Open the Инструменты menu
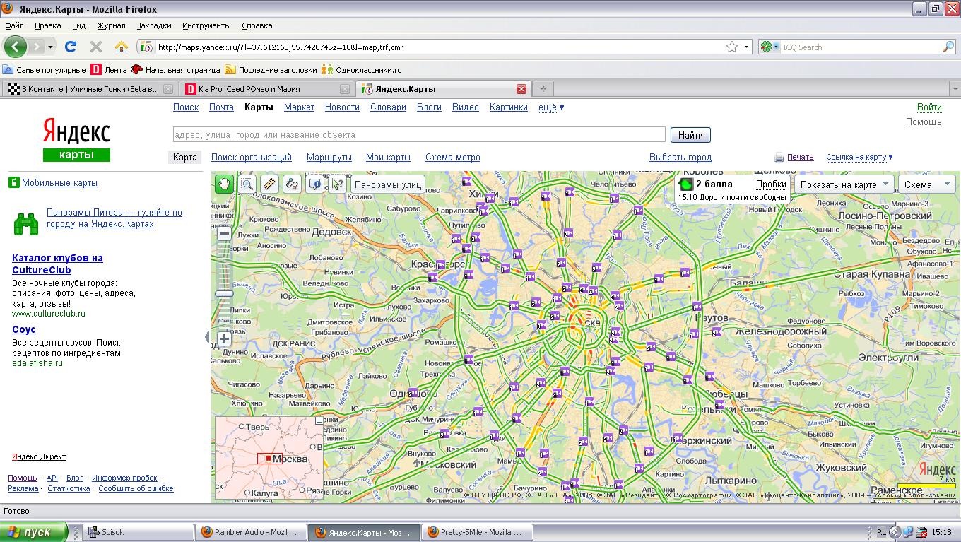The width and height of the screenshot is (961, 542). (x=206, y=25)
